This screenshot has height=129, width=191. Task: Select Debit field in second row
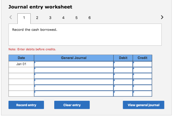[x=123, y=70]
